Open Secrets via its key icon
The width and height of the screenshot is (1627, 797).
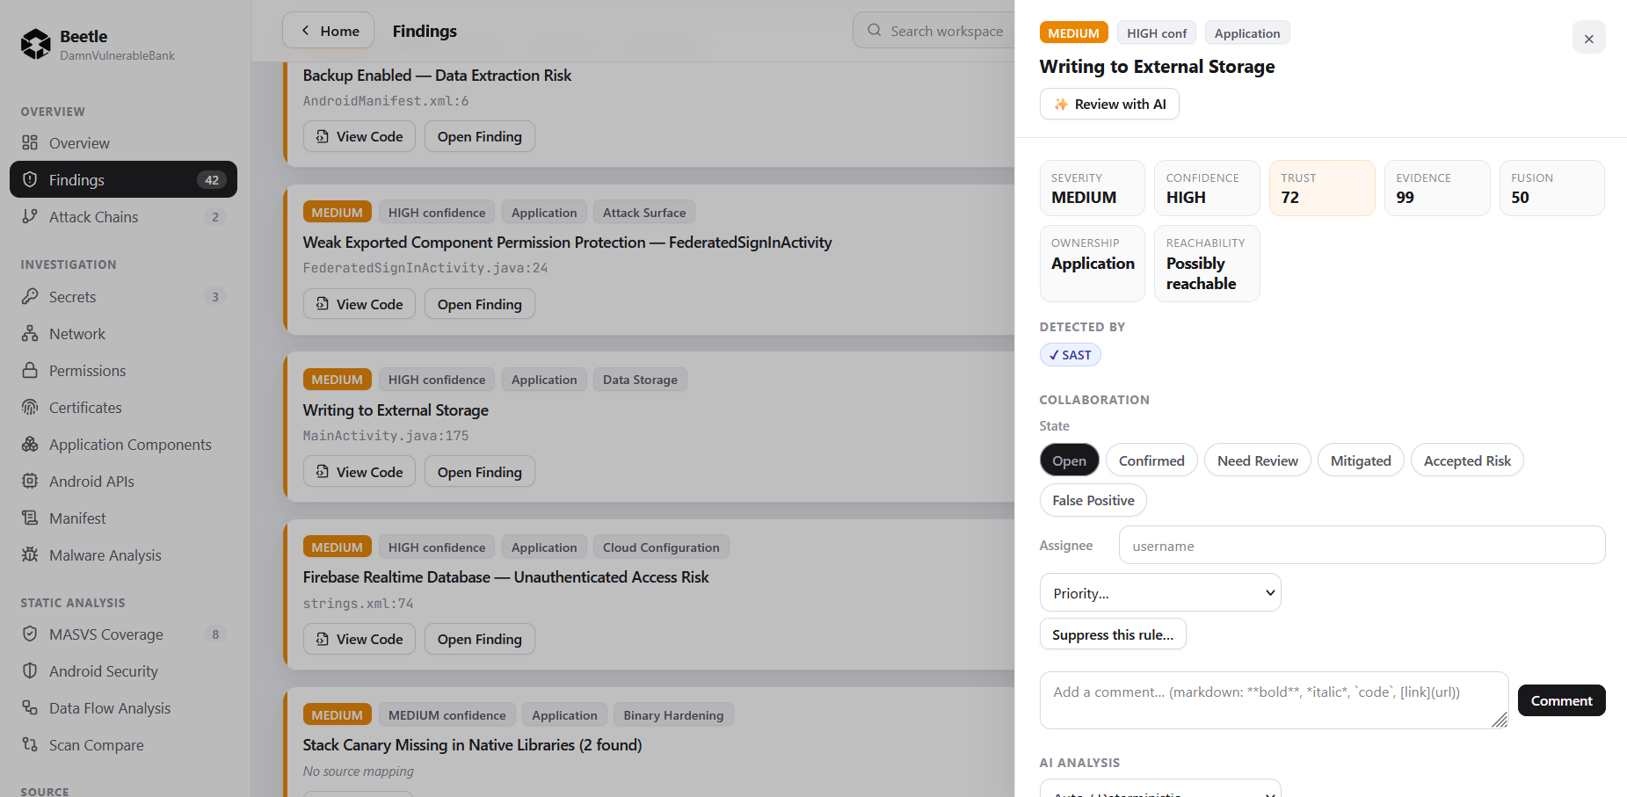point(30,296)
